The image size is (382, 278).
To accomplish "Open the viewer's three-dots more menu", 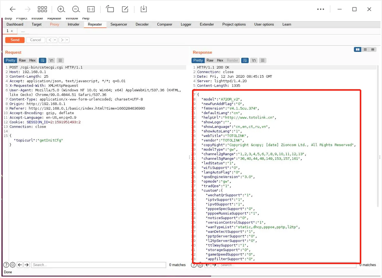I will (x=321, y=9).
